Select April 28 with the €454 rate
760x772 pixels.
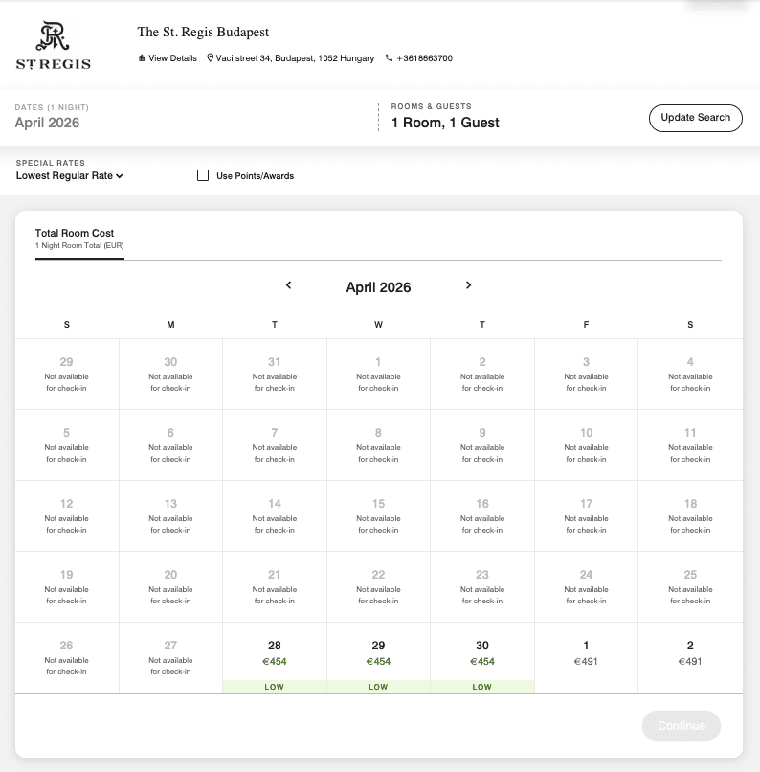(x=274, y=657)
